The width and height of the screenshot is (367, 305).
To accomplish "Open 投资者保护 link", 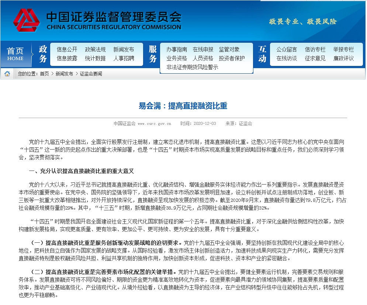I will pyautogui.click(x=232, y=58).
